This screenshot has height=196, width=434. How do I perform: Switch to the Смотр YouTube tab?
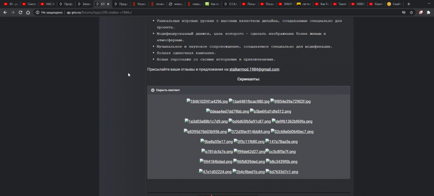pos(30,4)
